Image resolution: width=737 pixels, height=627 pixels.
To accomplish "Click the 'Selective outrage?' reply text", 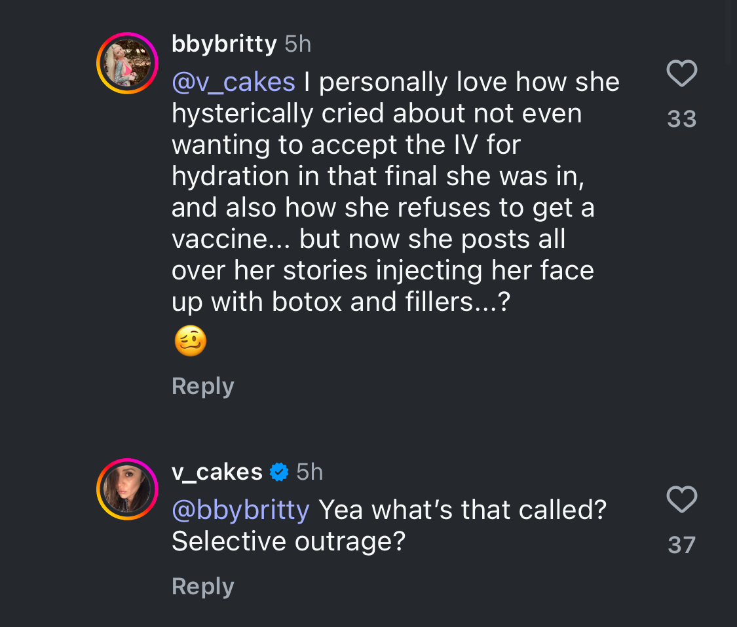I will point(288,541).
